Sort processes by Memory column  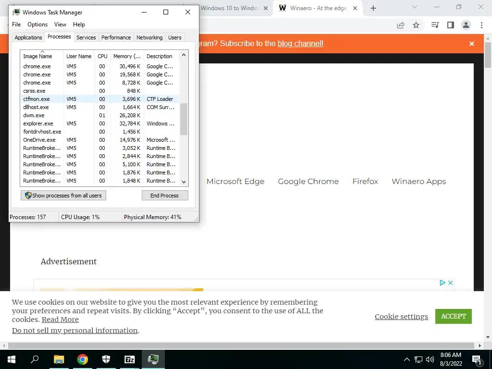pyautogui.click(x=127, y=56)
